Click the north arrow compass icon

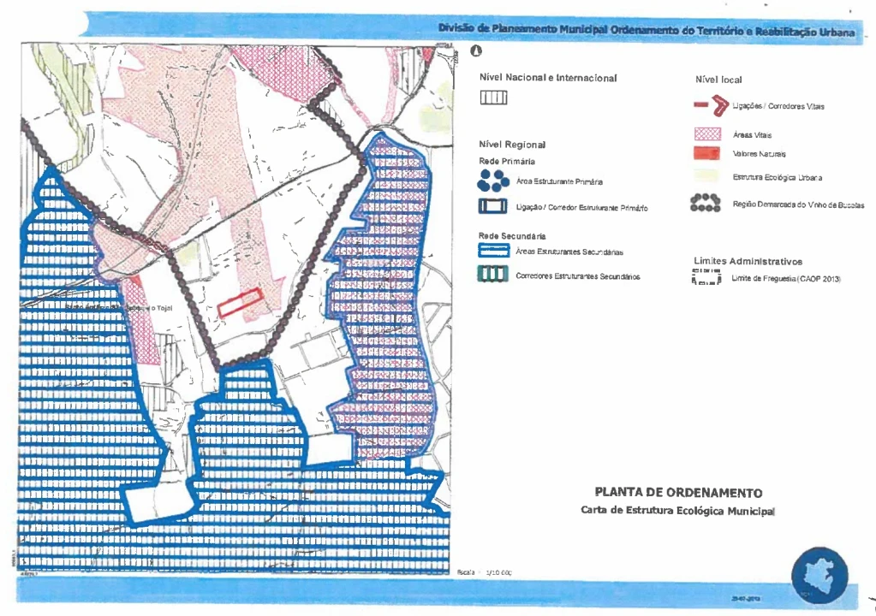476,52
